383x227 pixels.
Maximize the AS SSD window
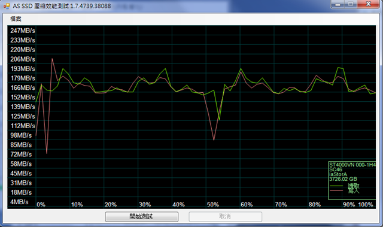pyautogui.click(x=351, y=4)
